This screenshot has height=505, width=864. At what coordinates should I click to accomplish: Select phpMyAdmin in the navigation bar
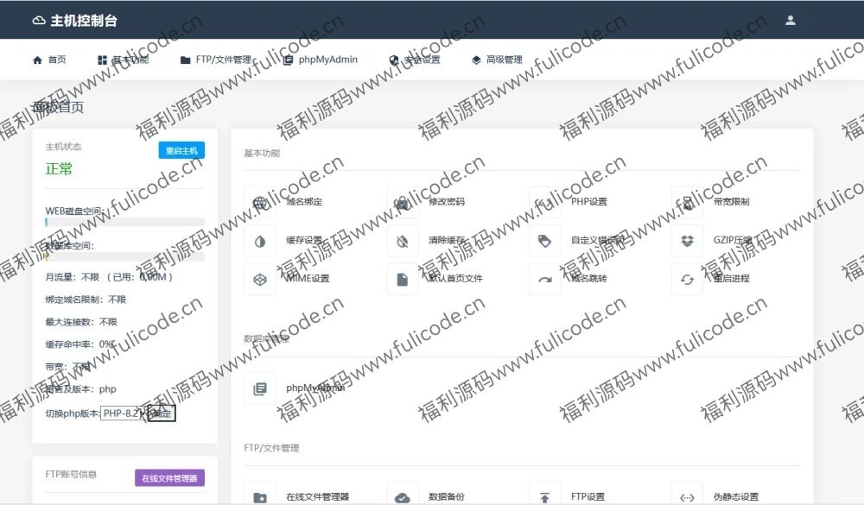[321, 60]
